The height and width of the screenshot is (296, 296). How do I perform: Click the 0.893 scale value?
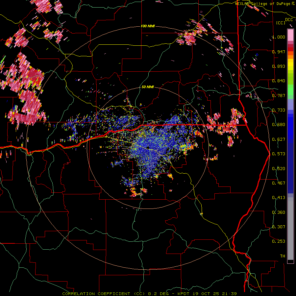point(279,66)
